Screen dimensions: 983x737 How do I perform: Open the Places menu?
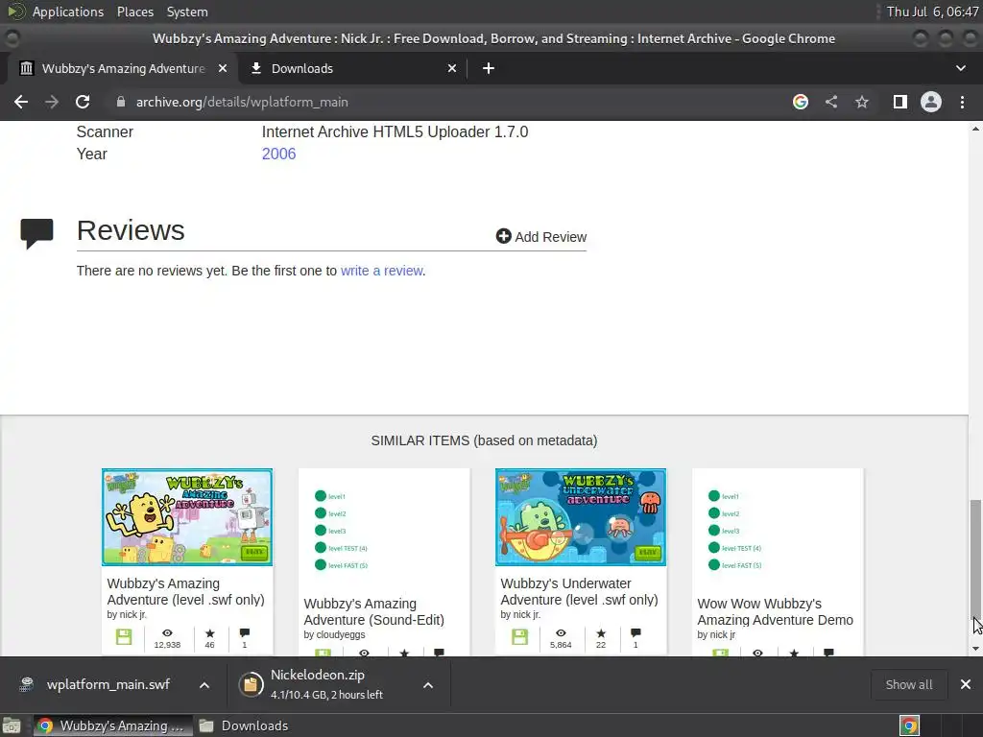tap(135, 12)
